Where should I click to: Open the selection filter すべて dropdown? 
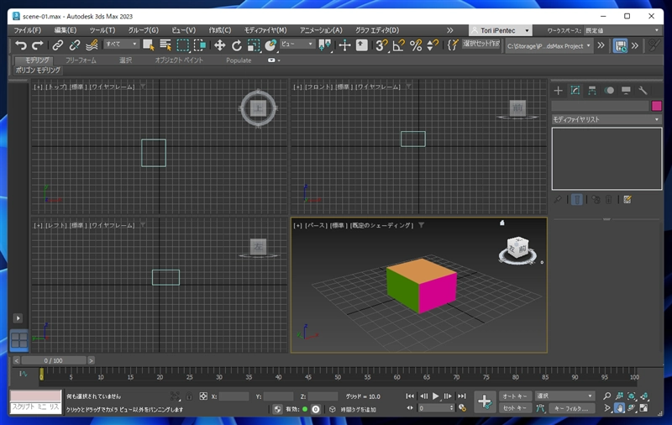(x=121, y=45)
